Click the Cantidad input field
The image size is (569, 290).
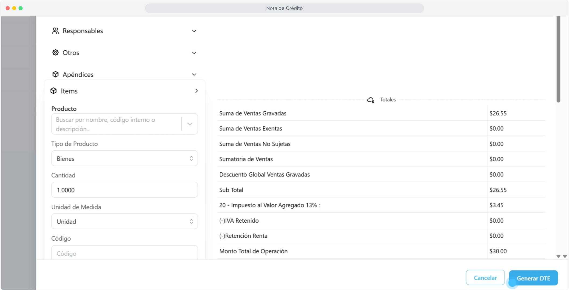coord(124,190)
